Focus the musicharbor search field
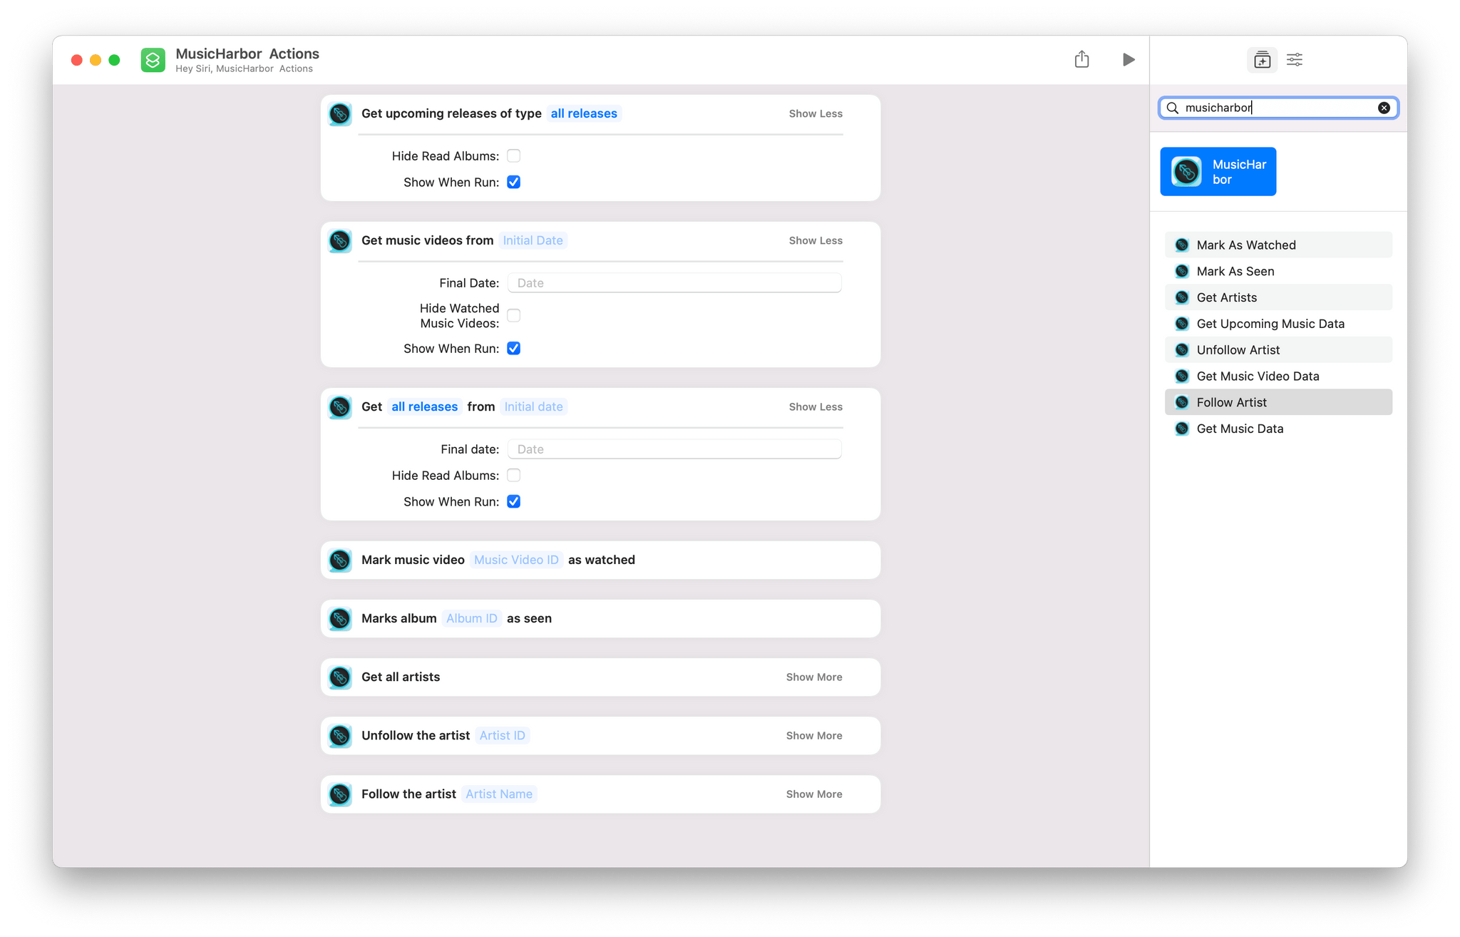Viewport: 1460px width, 937px height. pos(1278,108)
